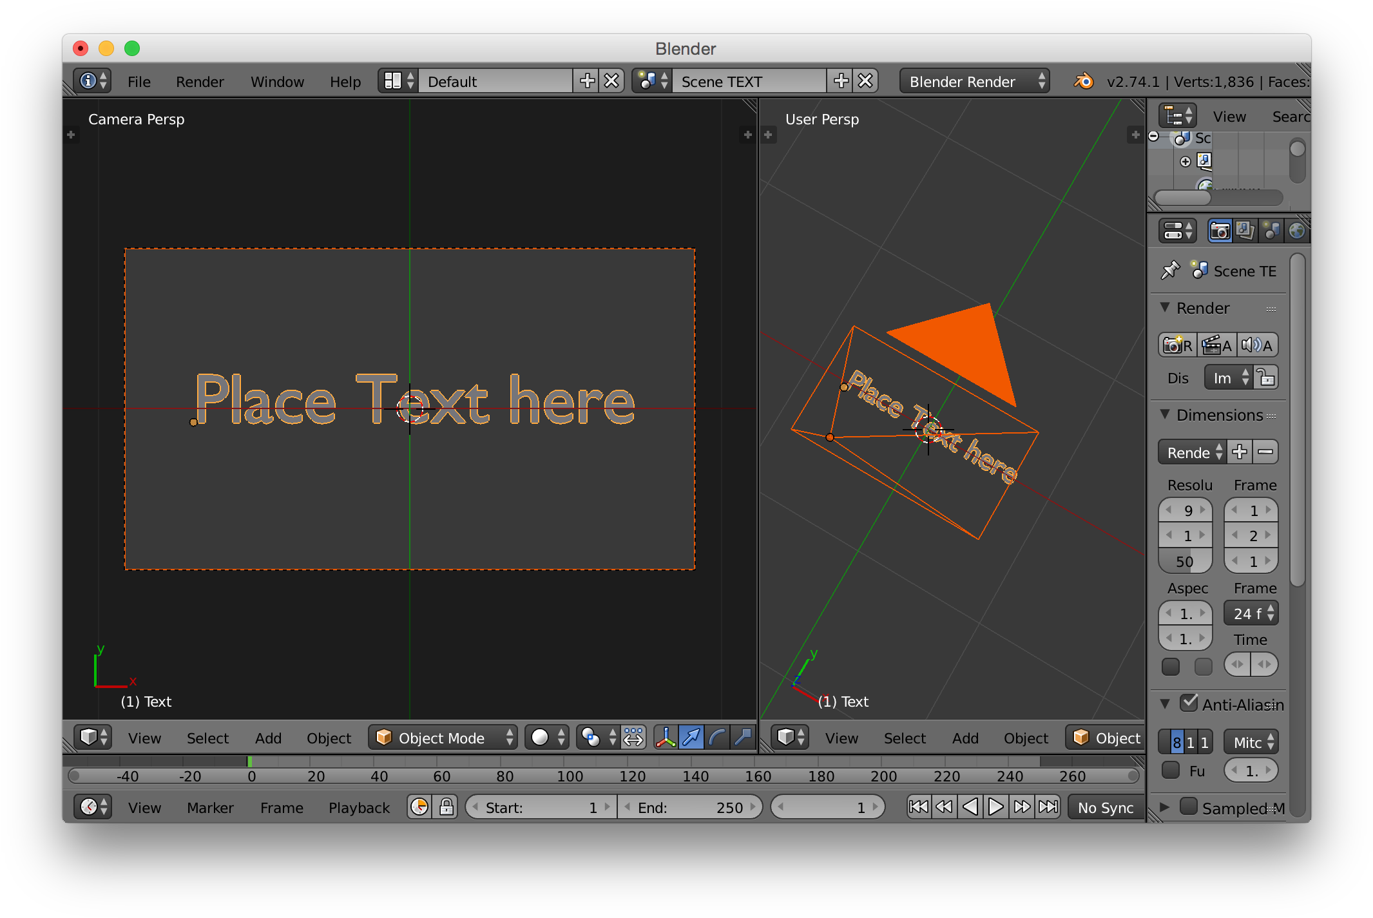Switch to the Scene properties tab
This screenshot has height=918, width=1373.
pyautogui.click(x=1271, y=231)
